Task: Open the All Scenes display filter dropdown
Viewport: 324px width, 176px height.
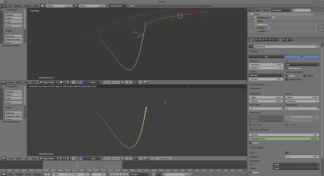Action: (281, 10)
